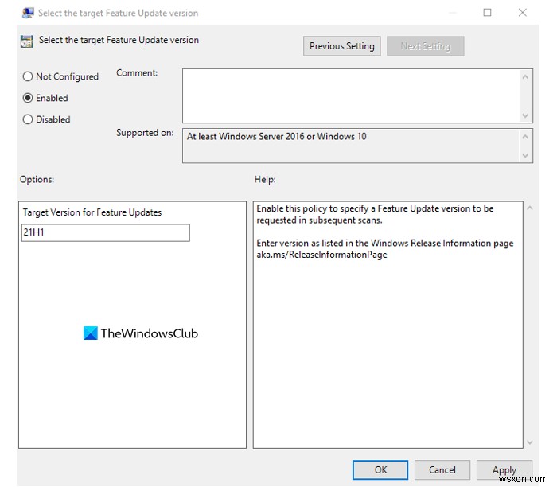Click the Comment box scroll down arrow
The width and height of the screenshot is (557, 487).
tap(525, 116)
